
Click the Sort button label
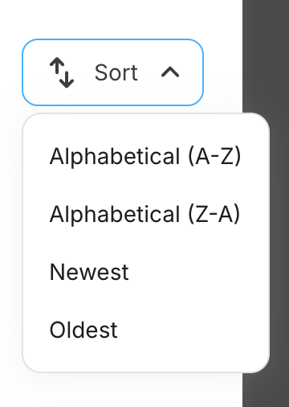[x=116, y=72]
